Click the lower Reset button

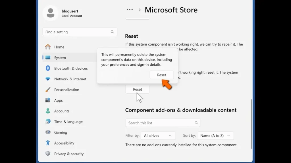coord(137,89)
